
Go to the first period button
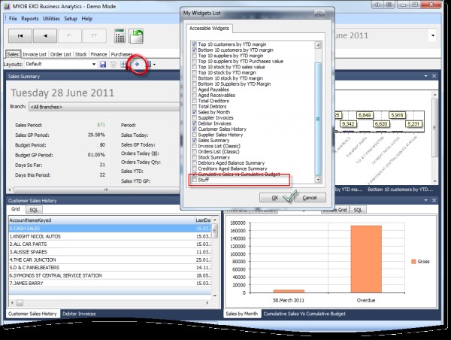click(x=20, y=36)
